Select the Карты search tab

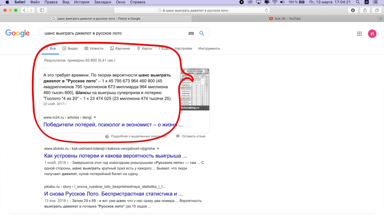tap(144, 48)
